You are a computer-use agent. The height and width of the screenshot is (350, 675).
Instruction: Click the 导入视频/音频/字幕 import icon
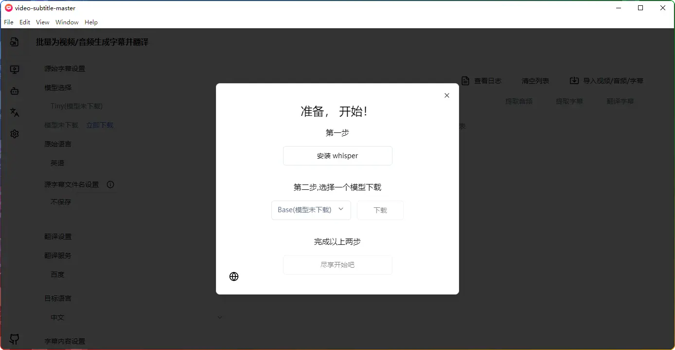coord(574,81)
